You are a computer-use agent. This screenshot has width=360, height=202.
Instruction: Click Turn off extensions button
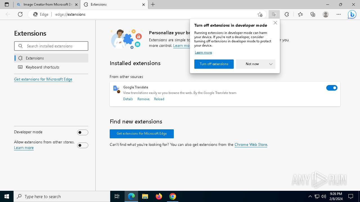pyautogui.click(x=214, y=64)
